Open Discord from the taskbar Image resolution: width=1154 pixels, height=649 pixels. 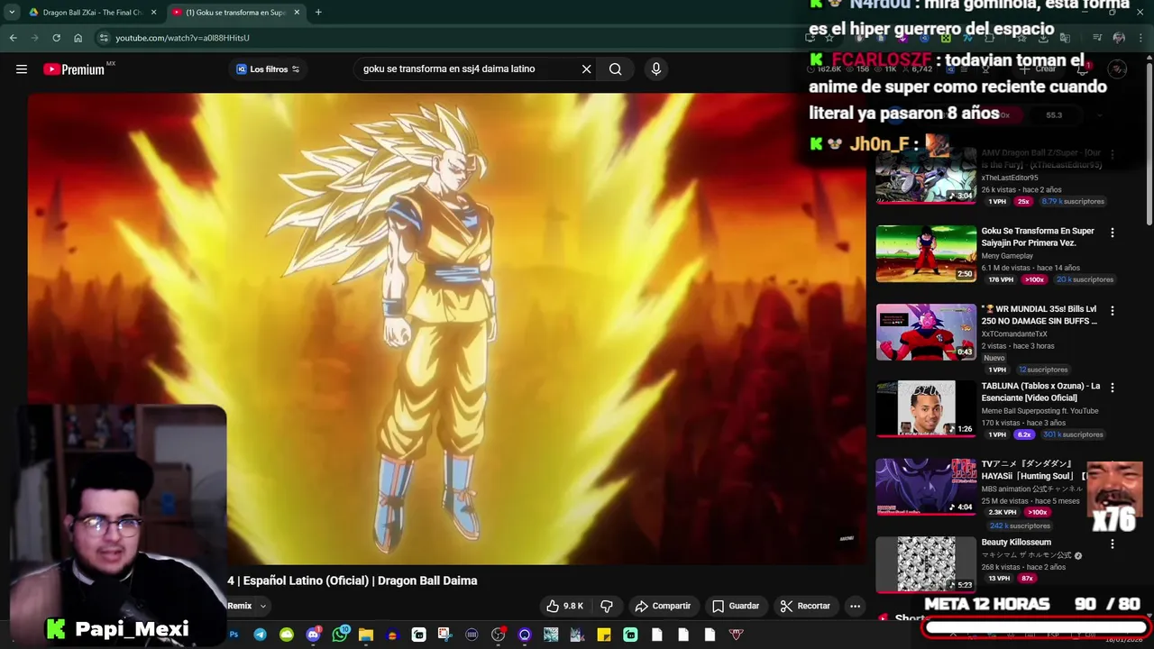pos(313,635)
